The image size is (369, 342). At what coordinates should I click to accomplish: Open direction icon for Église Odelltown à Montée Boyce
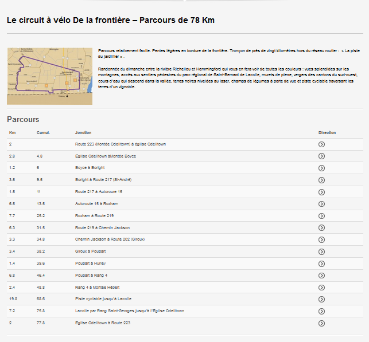321,156
